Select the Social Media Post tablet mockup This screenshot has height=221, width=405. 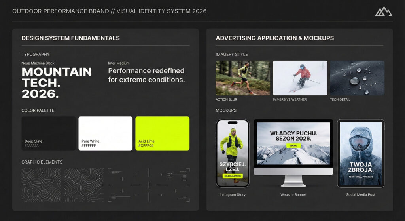click(x=360, y=153)
